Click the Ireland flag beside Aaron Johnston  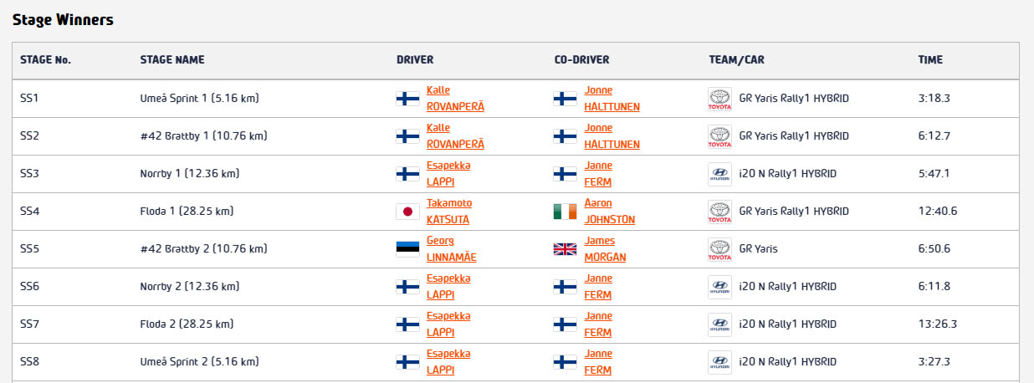[565, 212]
